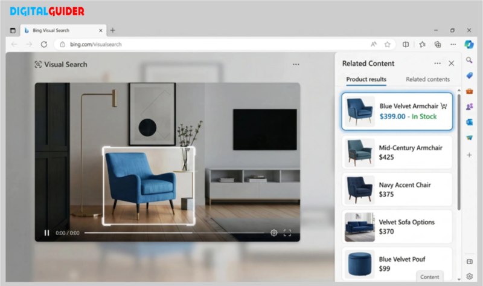Open sidebar settings gear icon

(470, 276)
